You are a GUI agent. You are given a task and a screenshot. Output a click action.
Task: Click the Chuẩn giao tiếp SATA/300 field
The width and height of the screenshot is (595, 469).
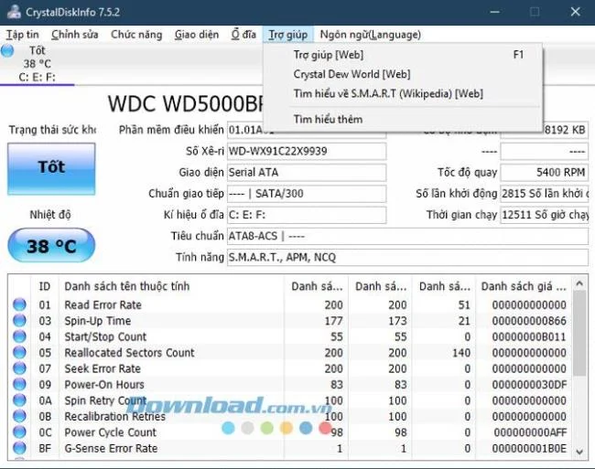click(307, 194)
